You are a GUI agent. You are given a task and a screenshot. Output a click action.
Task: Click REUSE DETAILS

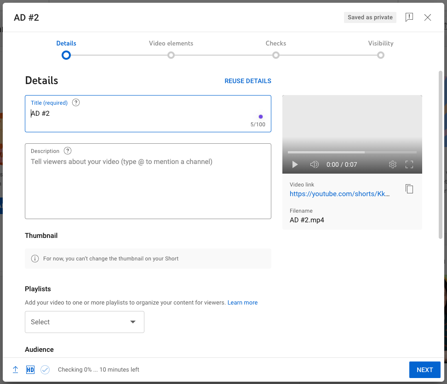tap(247, 81)
